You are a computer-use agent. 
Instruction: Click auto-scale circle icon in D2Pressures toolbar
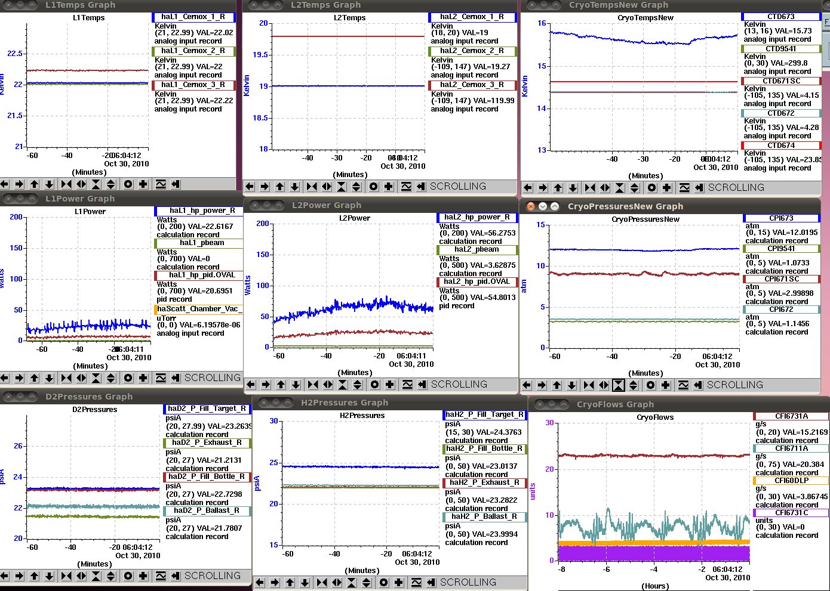[x=128, y=576]
